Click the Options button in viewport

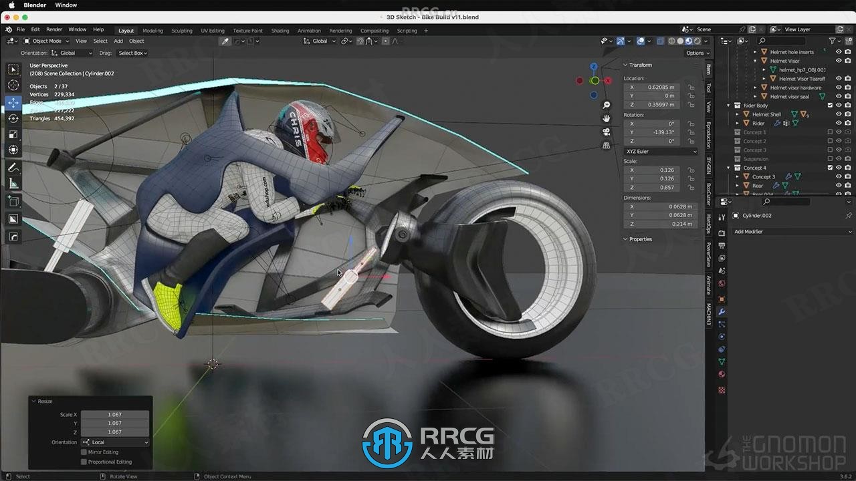pos(697,53)
